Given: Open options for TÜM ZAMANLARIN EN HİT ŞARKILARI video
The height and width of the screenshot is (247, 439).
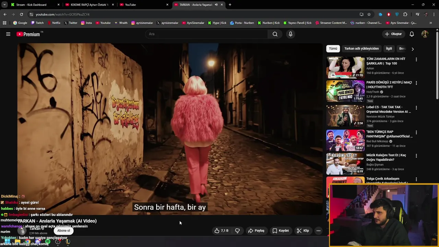Looking at the screenshot, I should (416, 59).
